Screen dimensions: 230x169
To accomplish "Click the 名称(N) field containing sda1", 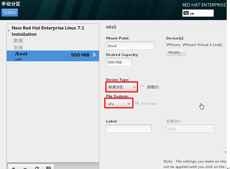I will click(190, 129).
